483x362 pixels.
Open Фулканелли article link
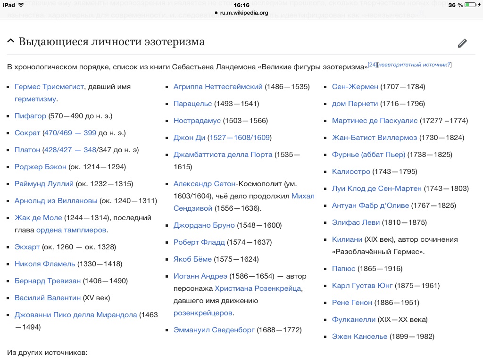(354, 319)
